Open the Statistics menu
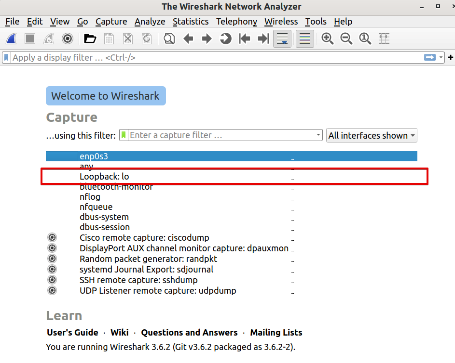The height and width of the screenshot is (363, 455). click(191, 21)
